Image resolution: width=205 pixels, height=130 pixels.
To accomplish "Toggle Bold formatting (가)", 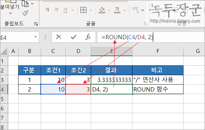I will click(47, 10).
